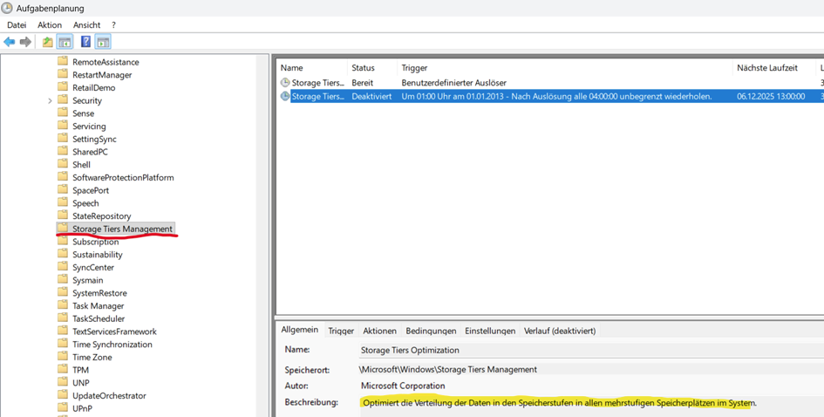Select Sustainability in the tree
This screenshot has height=417, width=824.
point(97,254)
